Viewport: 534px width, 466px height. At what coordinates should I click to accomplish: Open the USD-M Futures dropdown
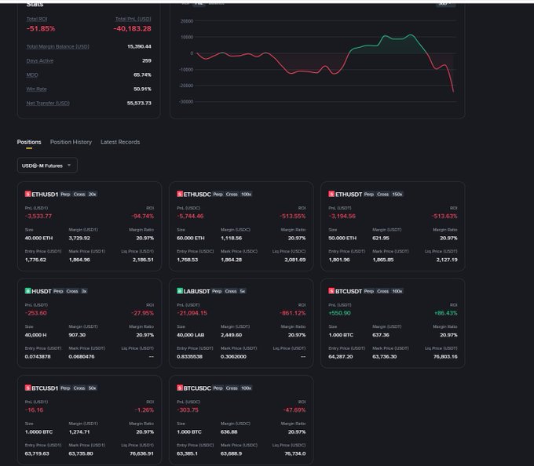[47, 166]
